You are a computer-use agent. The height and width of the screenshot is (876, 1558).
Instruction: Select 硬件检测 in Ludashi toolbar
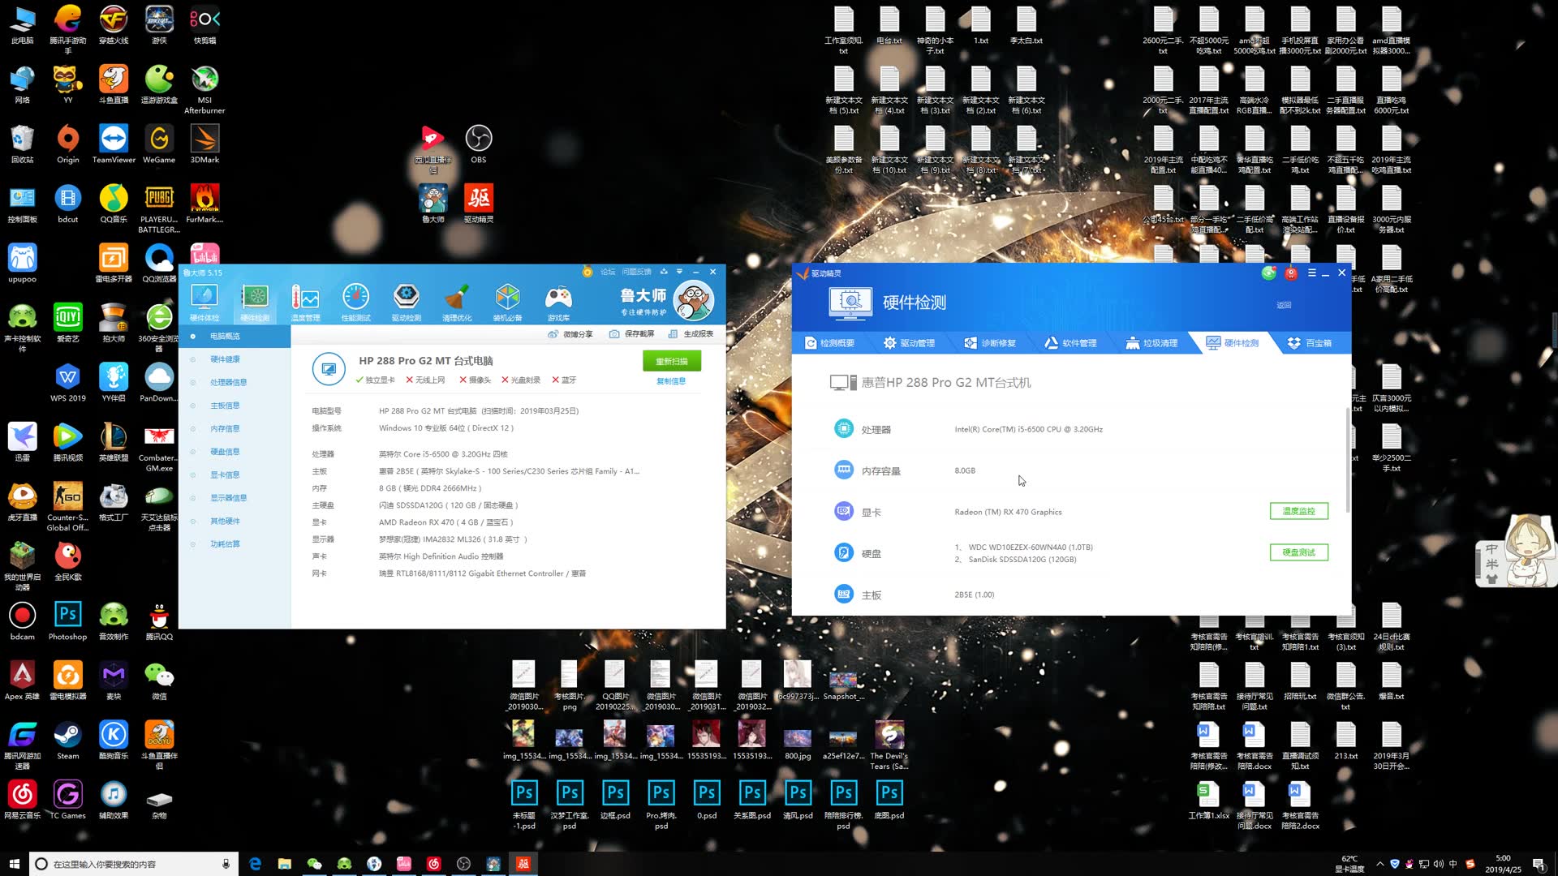pos(255,303)
